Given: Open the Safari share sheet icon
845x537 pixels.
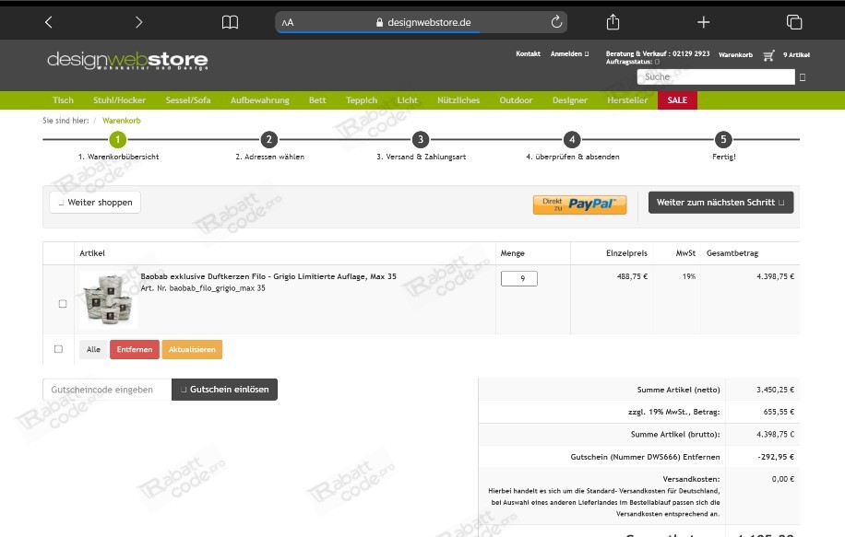Looking at the screenshot, I should (613, 22).
